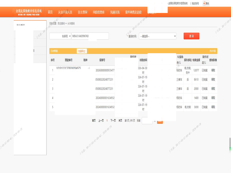
Task: Click the 理赔编号 column header
Action: click(x=69, y=60)
